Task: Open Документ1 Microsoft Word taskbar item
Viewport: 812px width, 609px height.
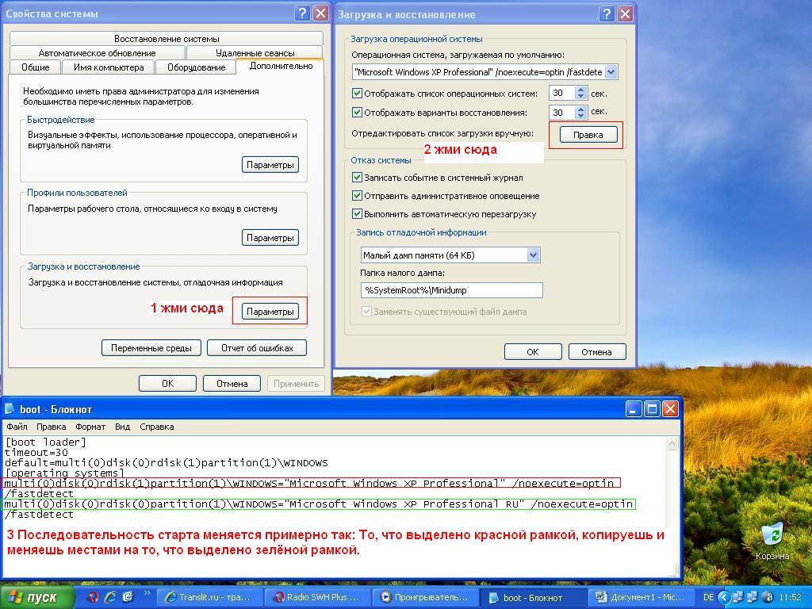Action: 640,597
